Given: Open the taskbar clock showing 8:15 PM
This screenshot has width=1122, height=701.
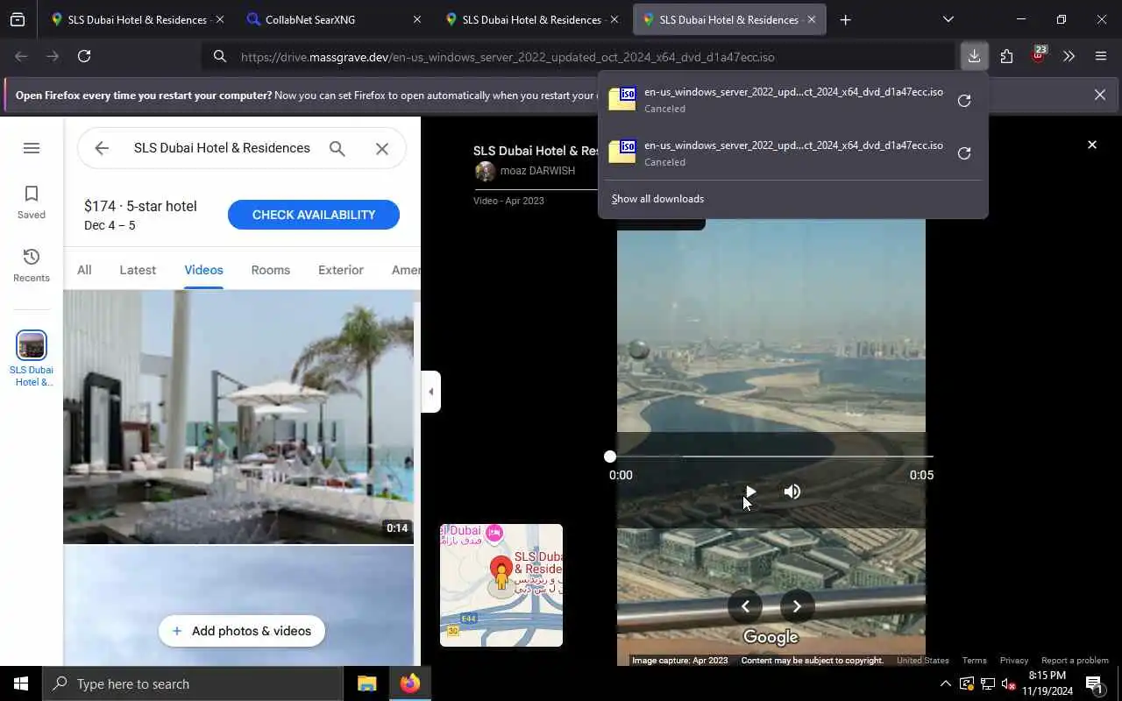Looking at the screenshot, I should 1047,683.
